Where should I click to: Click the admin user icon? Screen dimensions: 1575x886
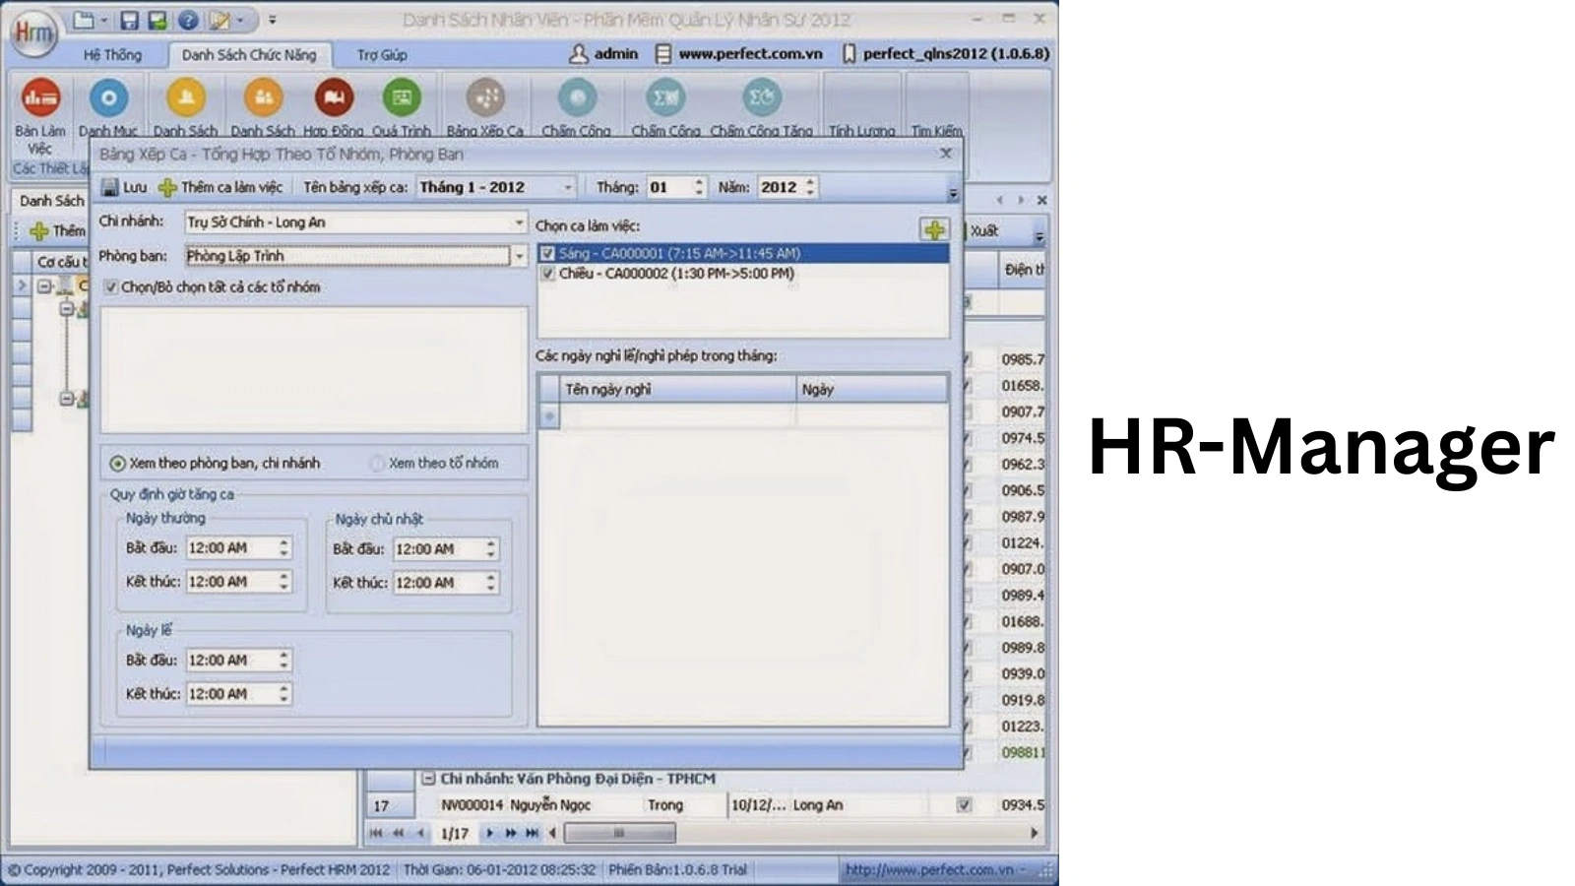[x=579, y=54]
